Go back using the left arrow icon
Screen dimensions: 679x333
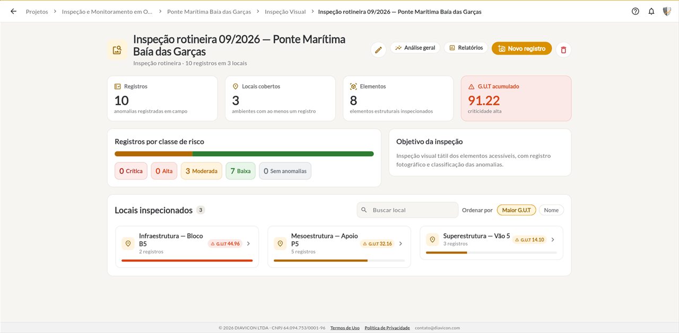(13, 11)
